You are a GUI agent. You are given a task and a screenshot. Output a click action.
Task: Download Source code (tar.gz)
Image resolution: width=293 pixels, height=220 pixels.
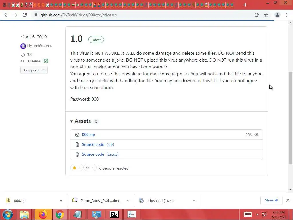click(100, 154)
